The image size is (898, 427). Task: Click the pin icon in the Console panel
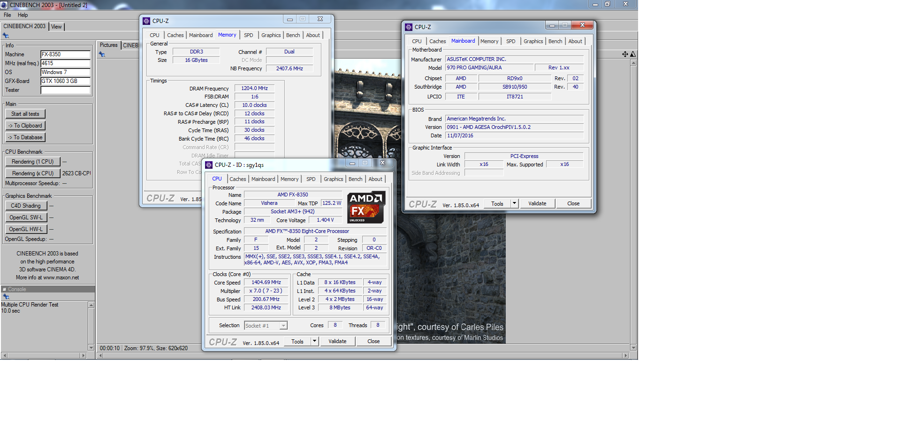click(6, 297)
